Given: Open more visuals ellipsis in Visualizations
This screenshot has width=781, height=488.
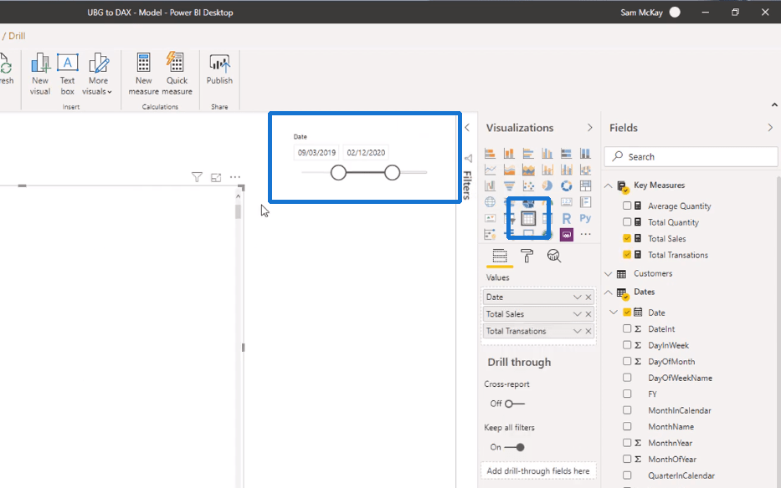Looking at the screenshot, I should (585, 234).
